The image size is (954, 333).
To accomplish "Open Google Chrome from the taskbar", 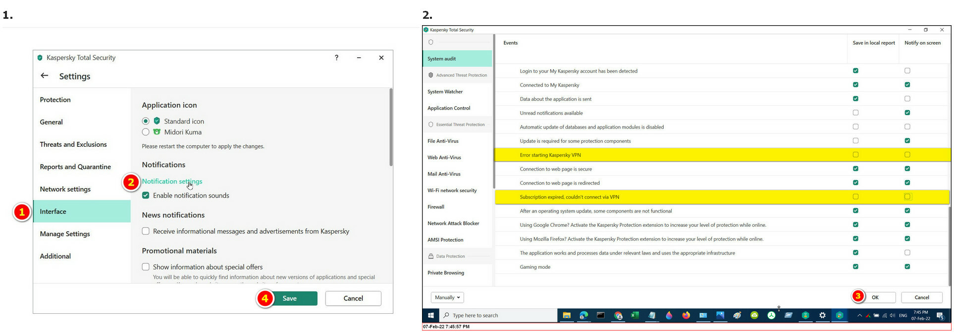I will [618, 315].
